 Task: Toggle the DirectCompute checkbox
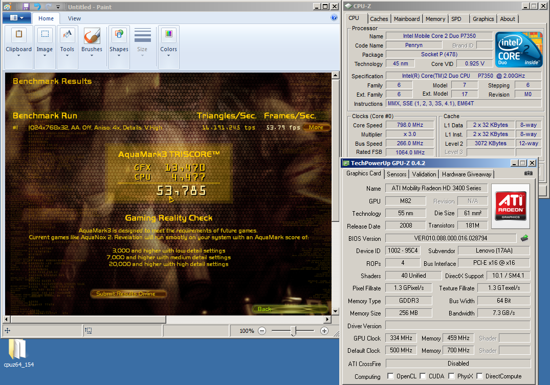(x=479, y=376)
